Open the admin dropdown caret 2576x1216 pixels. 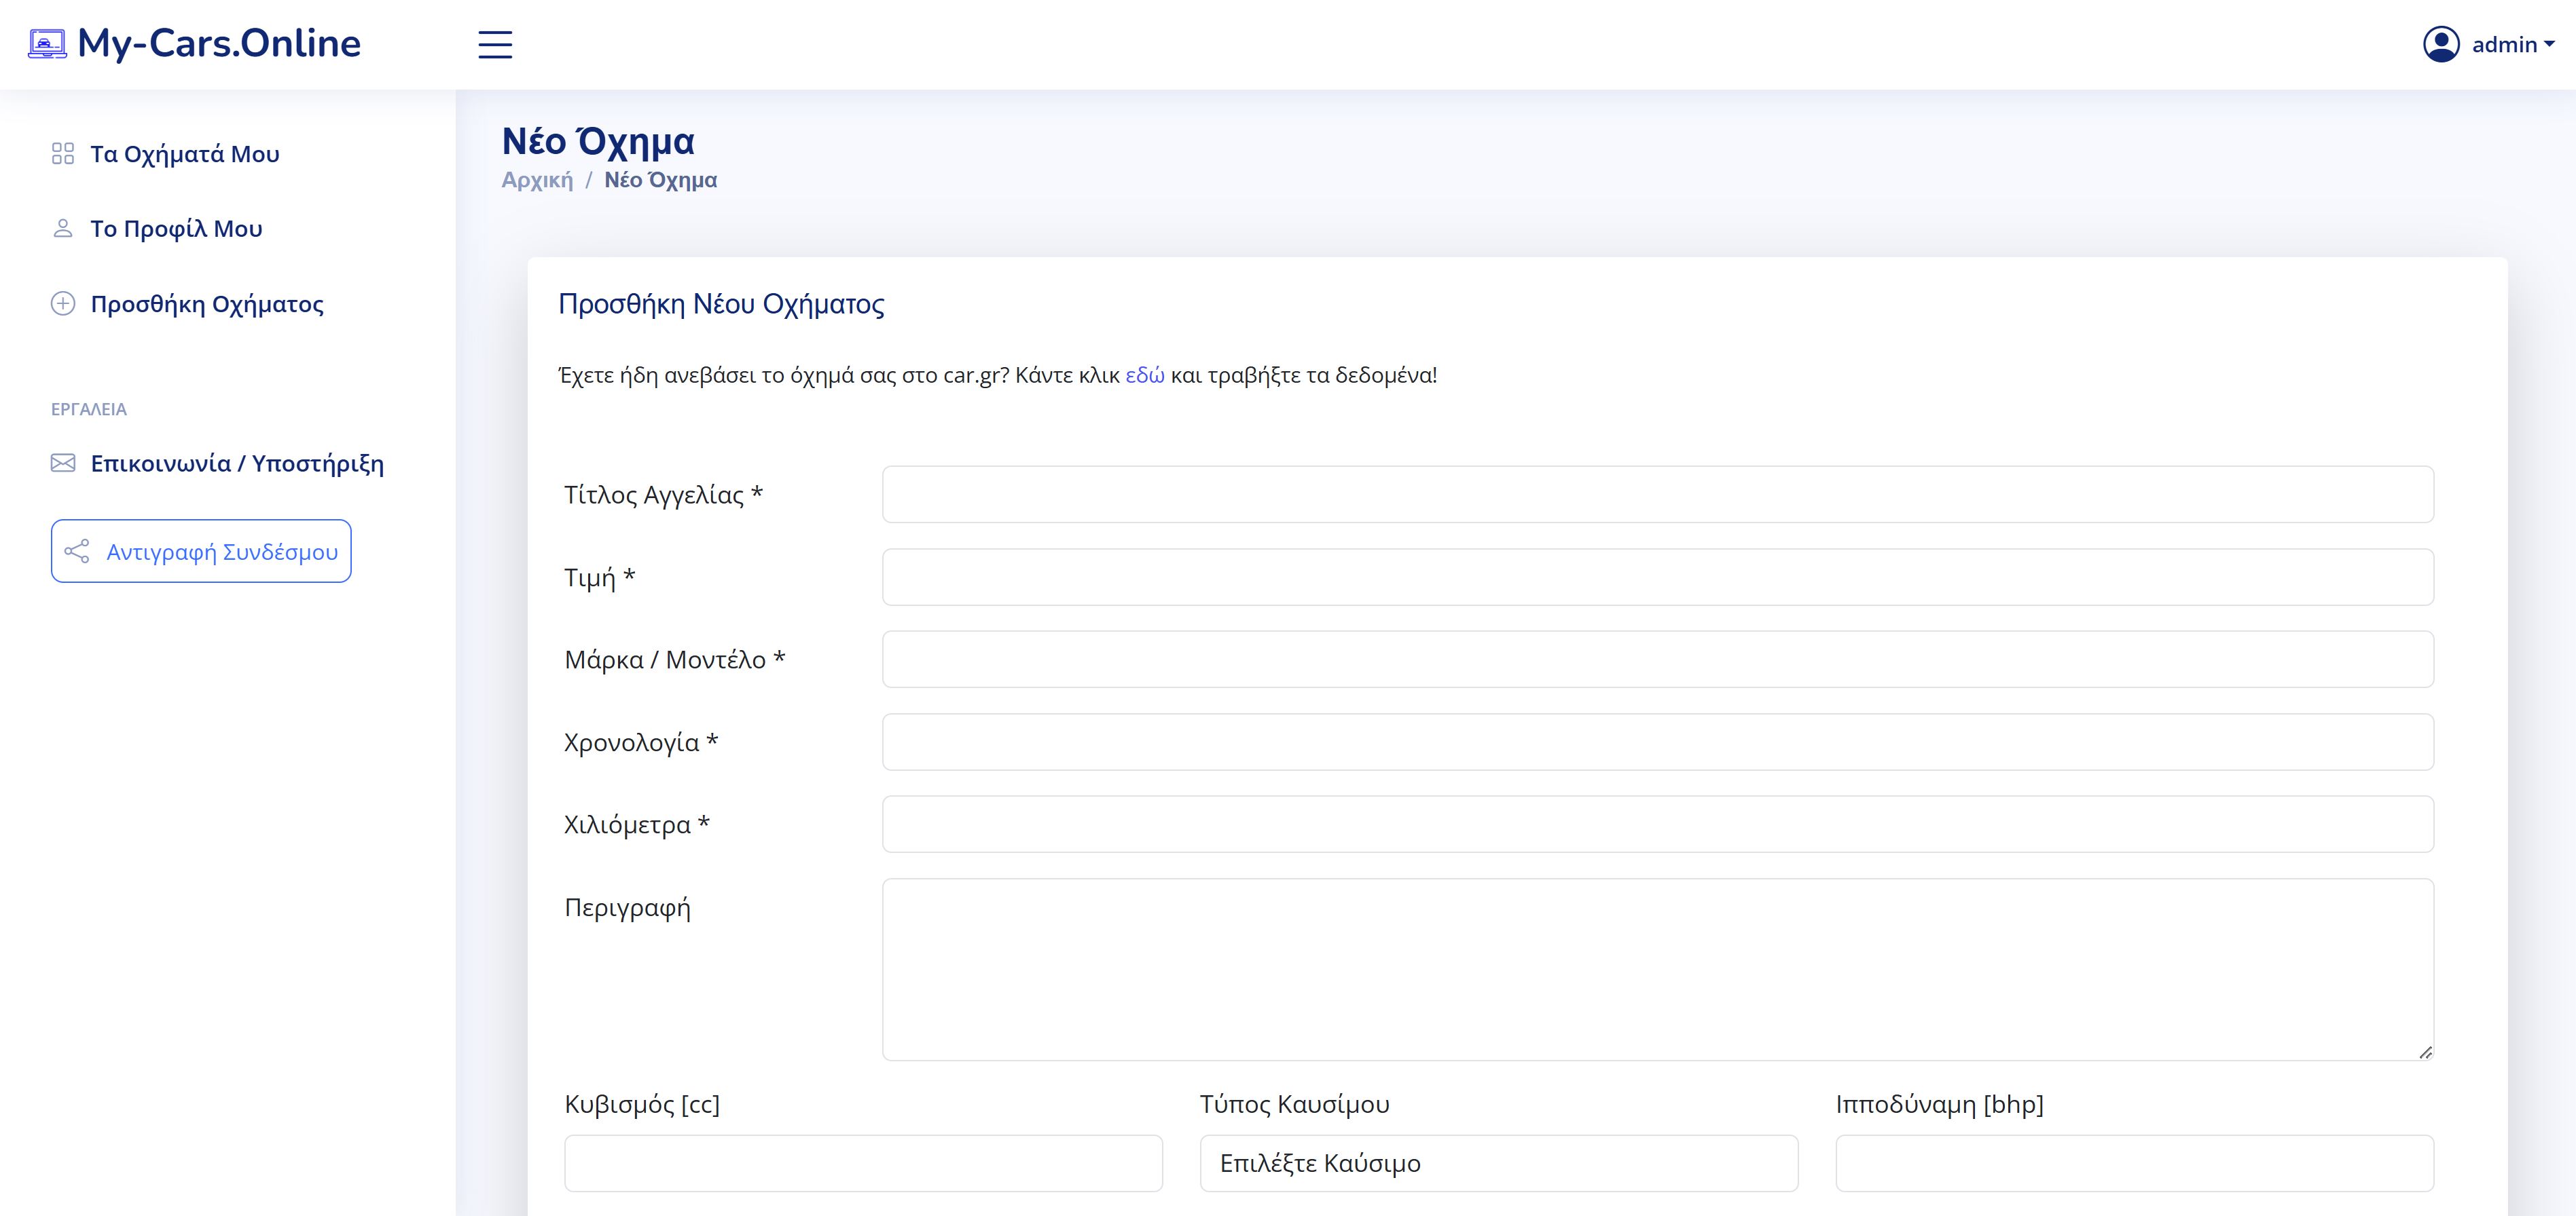coord(2549,44)
